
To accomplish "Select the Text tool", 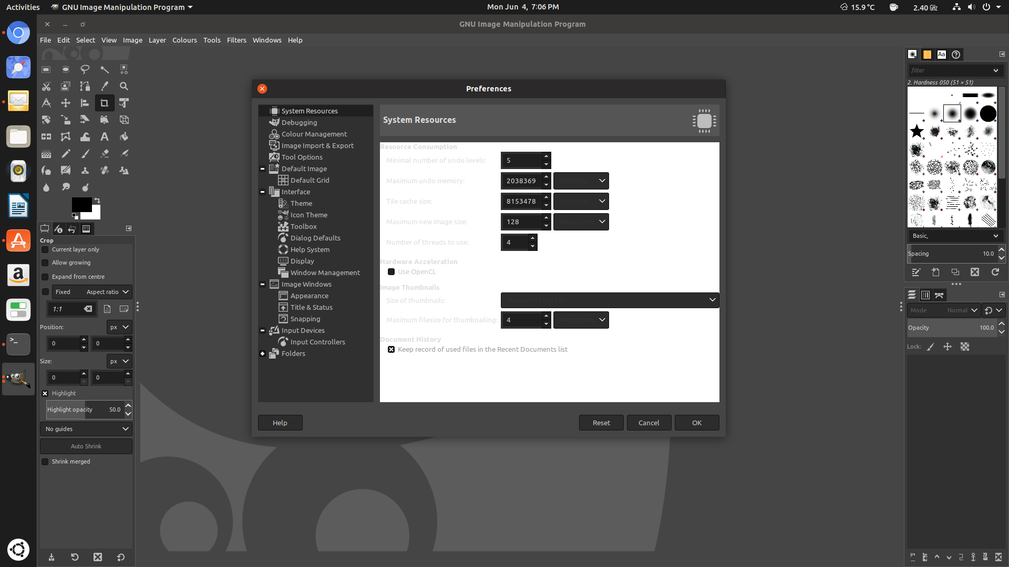I will (104, 136).
